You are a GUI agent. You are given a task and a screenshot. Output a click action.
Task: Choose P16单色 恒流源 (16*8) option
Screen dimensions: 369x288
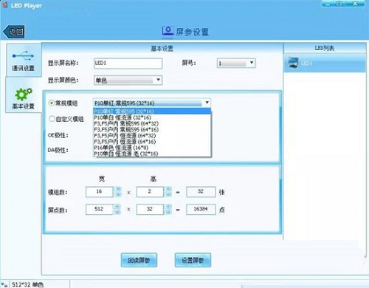[121, 148]
